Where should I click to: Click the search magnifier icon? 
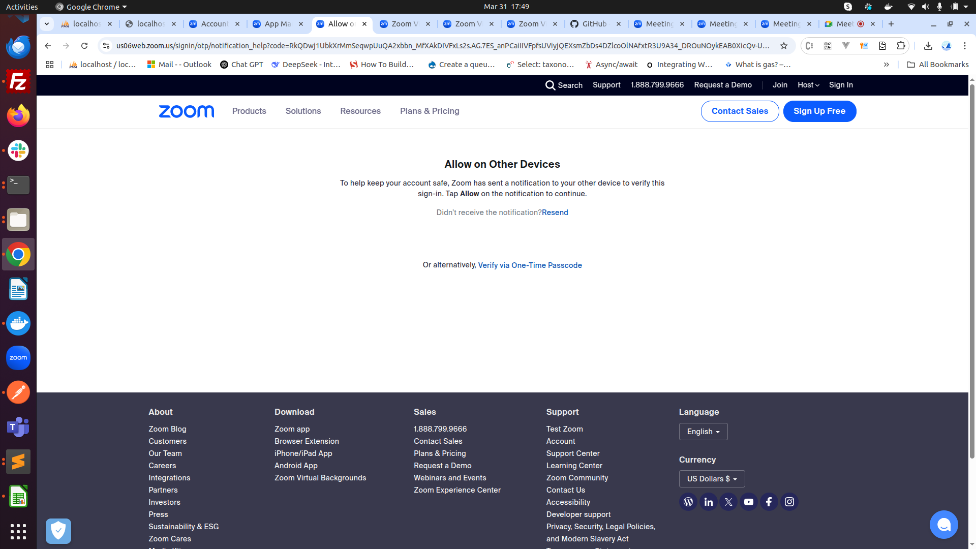550,85
